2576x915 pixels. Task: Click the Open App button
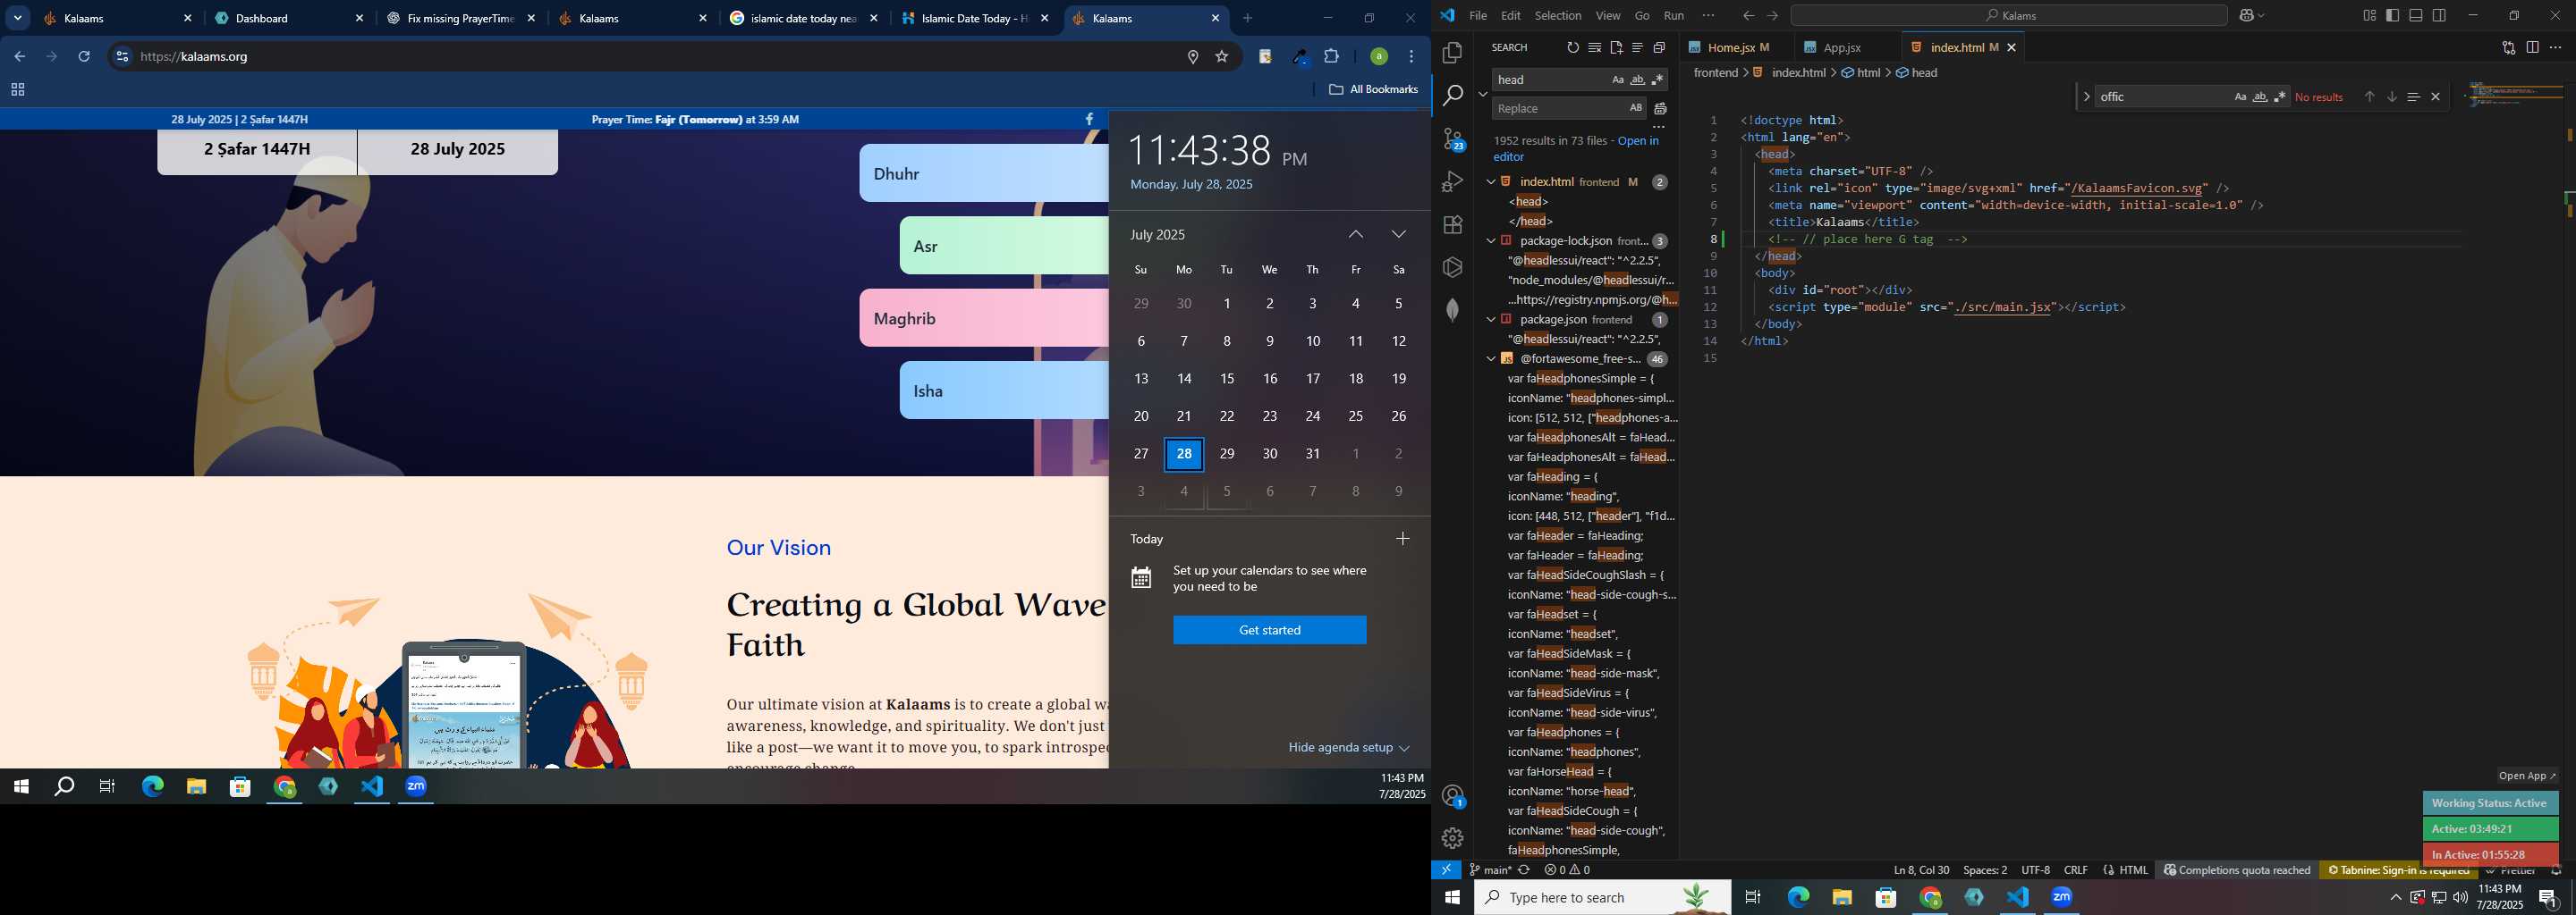2527,776
